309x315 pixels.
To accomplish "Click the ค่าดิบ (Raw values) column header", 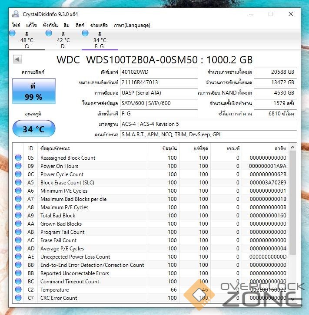I will coord(266,148).
